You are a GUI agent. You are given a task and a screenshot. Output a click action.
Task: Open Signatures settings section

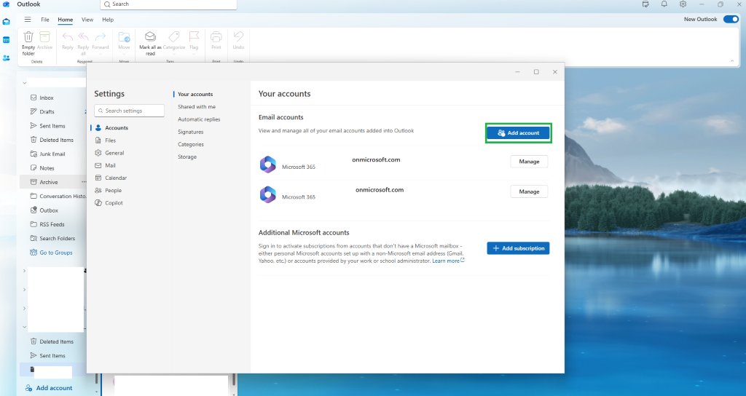point(191,132)
